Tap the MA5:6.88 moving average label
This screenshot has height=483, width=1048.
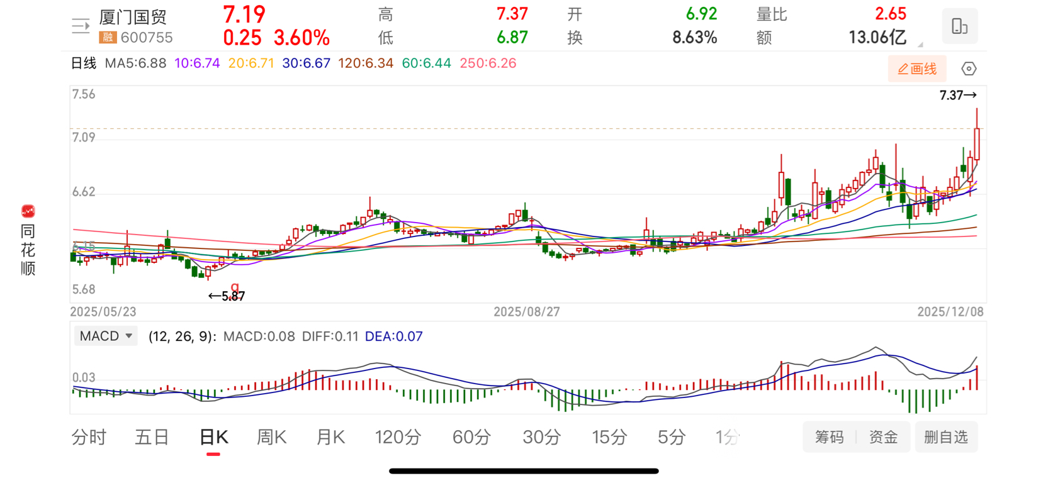135,63
